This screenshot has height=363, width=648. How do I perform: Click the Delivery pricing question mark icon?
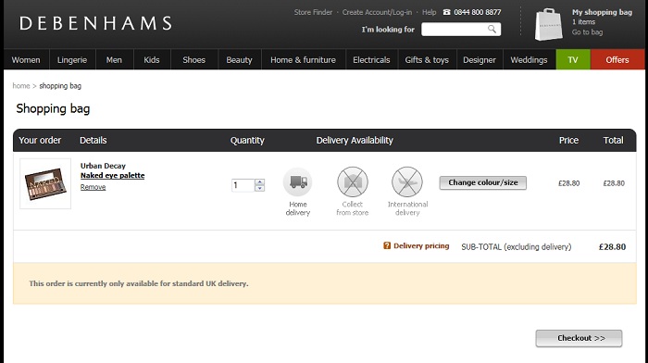[x=387, y=245]
